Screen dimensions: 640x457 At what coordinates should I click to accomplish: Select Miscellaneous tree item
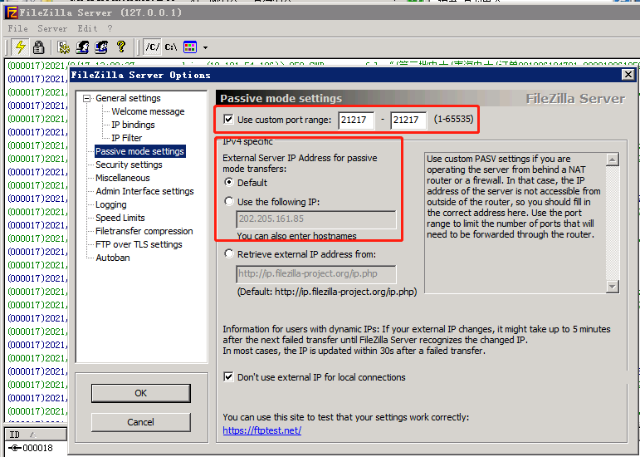point(123,178)
